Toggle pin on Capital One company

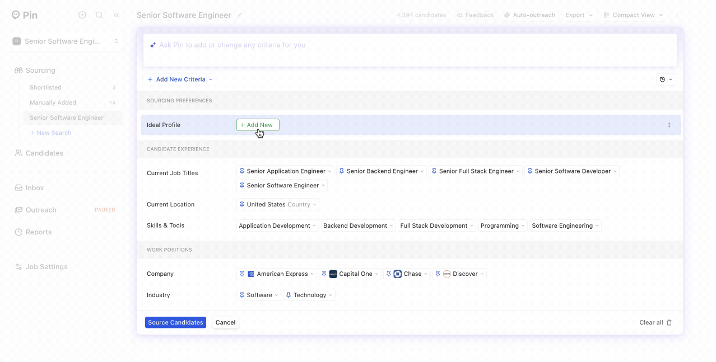(324, 274)
